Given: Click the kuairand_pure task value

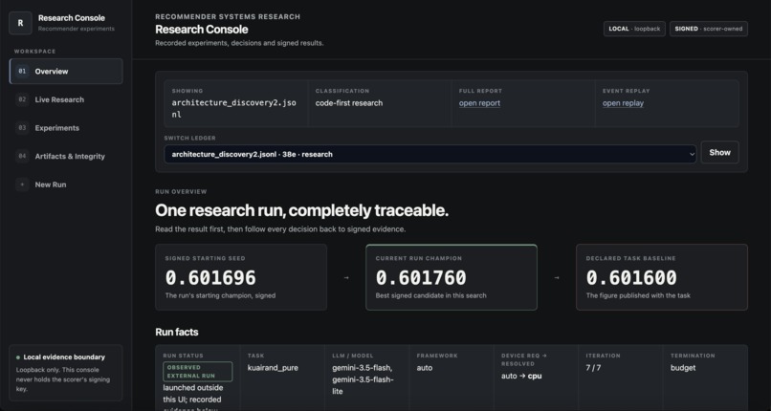Looking at the screenshot, I should coord(273,368).
